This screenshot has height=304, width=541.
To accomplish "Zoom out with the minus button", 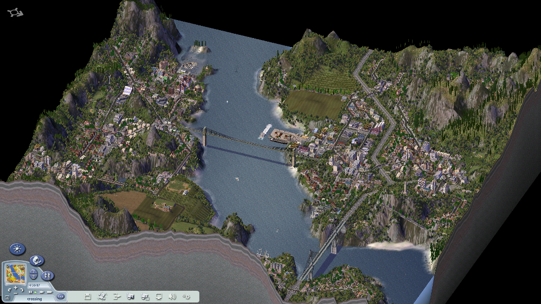I will (15, 293).
